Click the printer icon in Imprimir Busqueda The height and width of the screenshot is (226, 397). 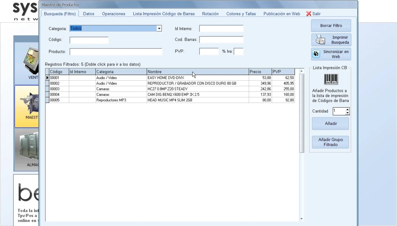320,40
